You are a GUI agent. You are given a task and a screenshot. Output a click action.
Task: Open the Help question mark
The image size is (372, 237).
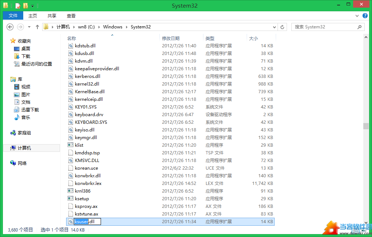(365, 16)
